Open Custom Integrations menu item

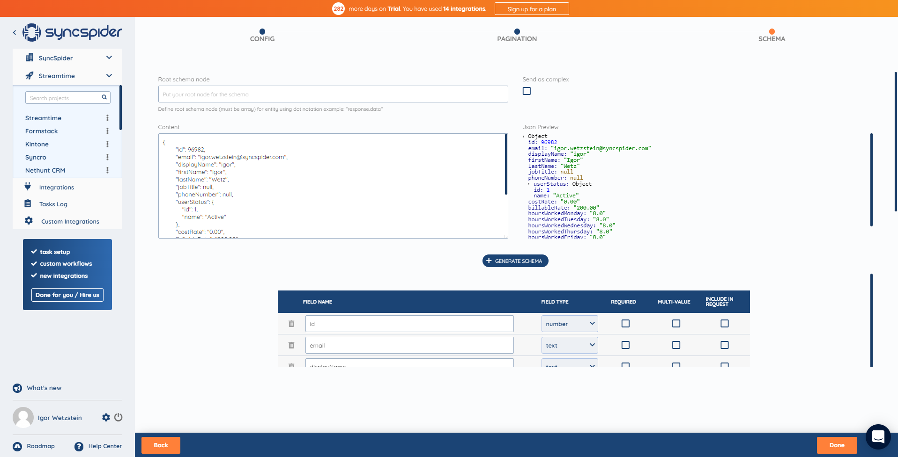(x=70, y=221)
